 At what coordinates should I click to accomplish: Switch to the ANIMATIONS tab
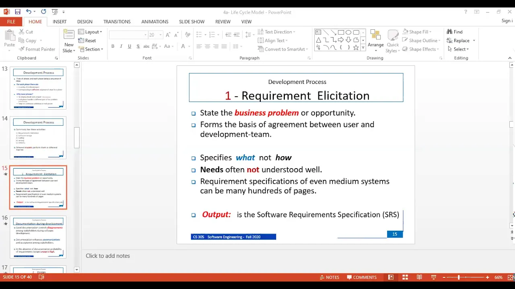pos(155,22)
